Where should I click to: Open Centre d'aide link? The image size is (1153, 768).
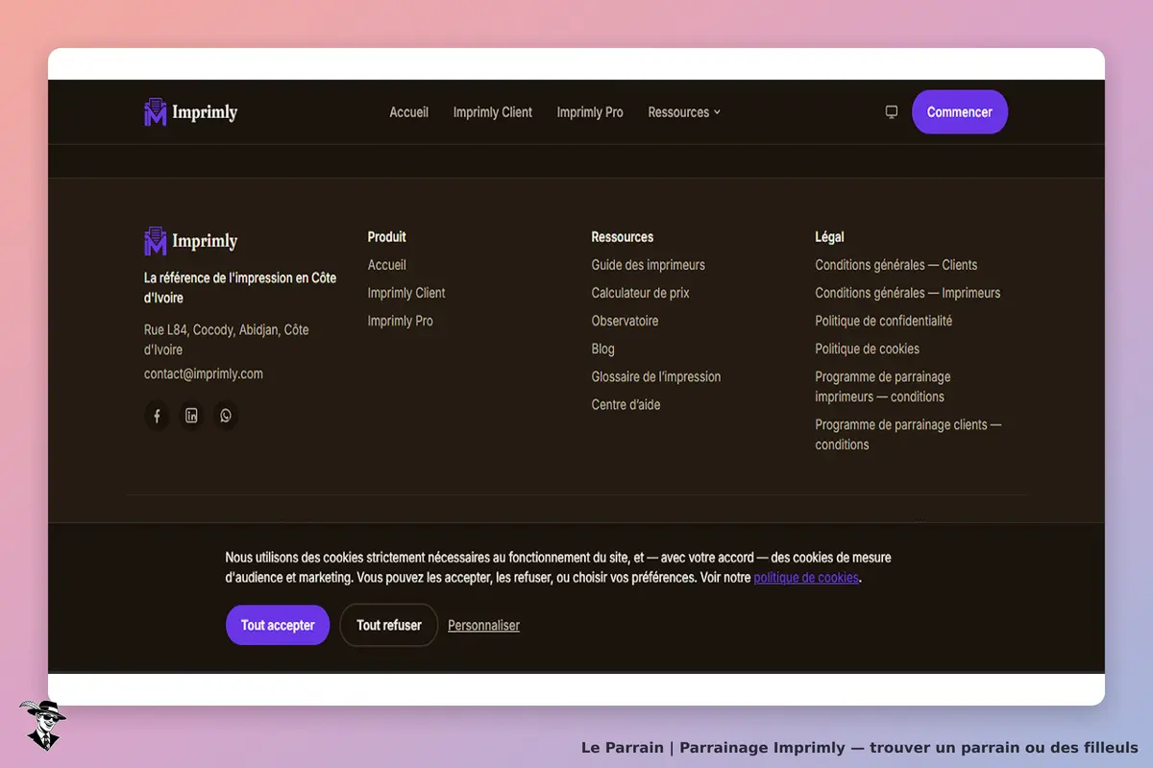click(626, 404)
